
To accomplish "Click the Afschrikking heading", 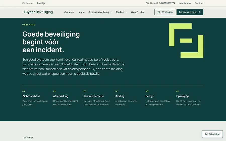I will pyautogui.click(x=61, y=96).
